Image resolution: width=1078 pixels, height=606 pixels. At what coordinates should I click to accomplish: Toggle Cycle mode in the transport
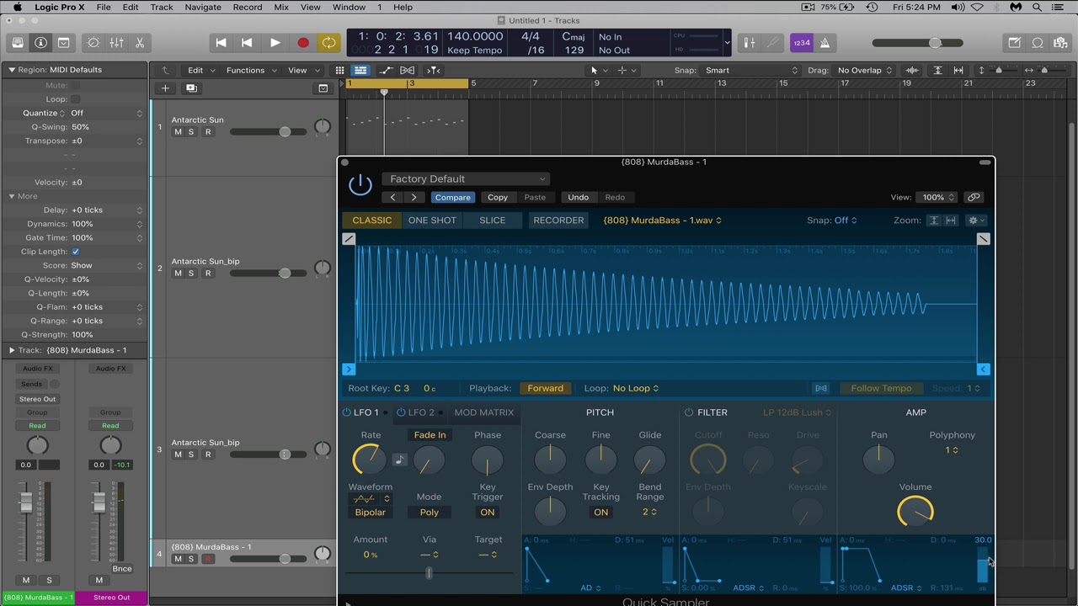[328, 43]
